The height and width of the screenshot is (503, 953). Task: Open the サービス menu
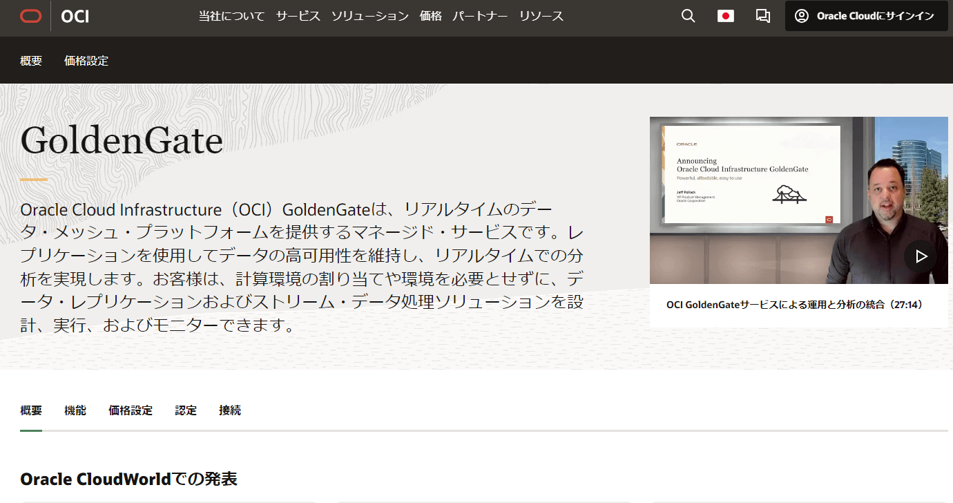(x=298, y=16)
